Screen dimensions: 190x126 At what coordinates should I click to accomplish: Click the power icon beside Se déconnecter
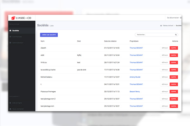(x=180, y=18)
